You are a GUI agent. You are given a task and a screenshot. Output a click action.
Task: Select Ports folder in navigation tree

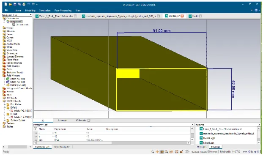[x=9, y=69]
